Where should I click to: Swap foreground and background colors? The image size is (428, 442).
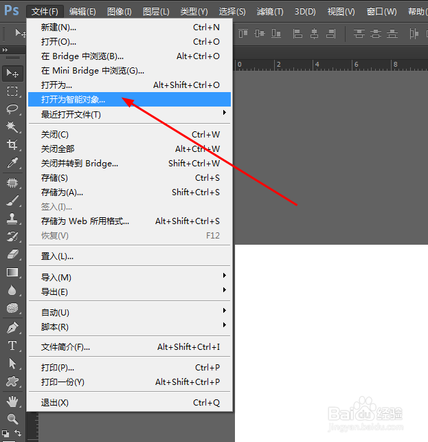click(x=18, y=432)
